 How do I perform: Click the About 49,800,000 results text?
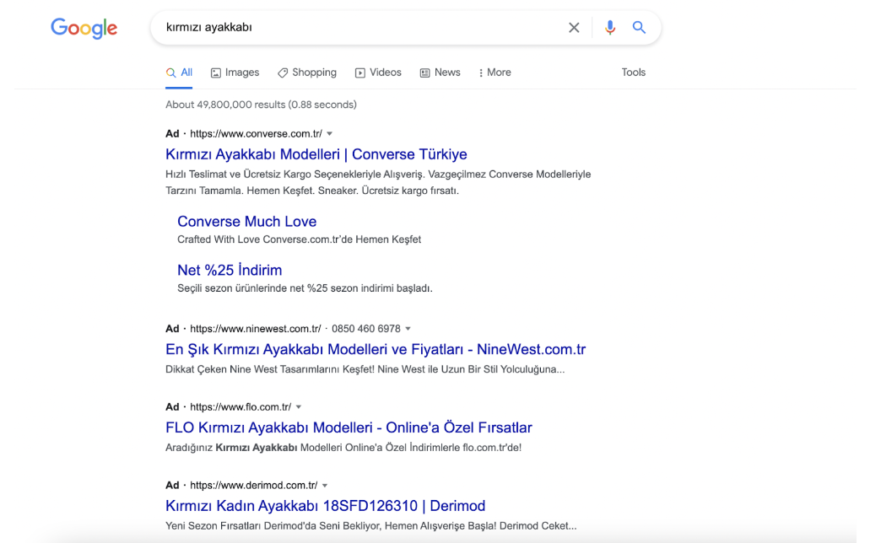click(261, 105)
